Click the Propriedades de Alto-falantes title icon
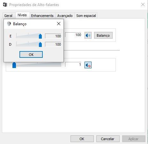This screenshot has height=144, width=148. 5,5
